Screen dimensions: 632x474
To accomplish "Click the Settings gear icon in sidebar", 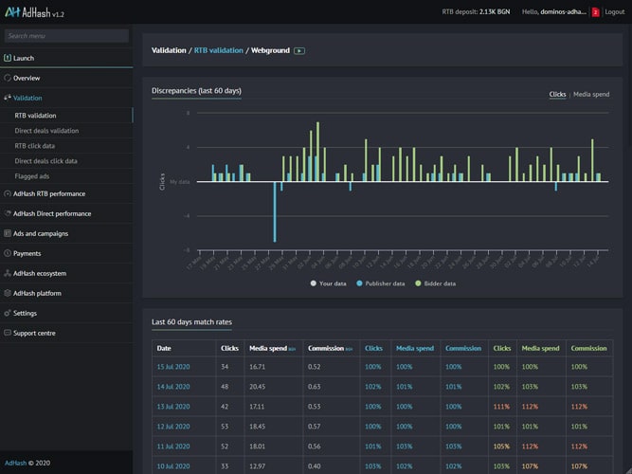I will pyautogui.click(x=8, y=313).
